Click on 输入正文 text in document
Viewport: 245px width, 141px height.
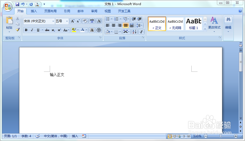tap(57, 75)
